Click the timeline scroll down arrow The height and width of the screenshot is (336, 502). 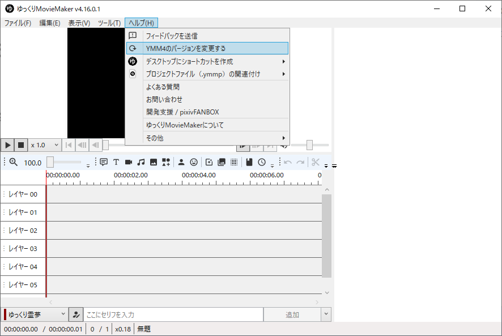pos(327,292)
